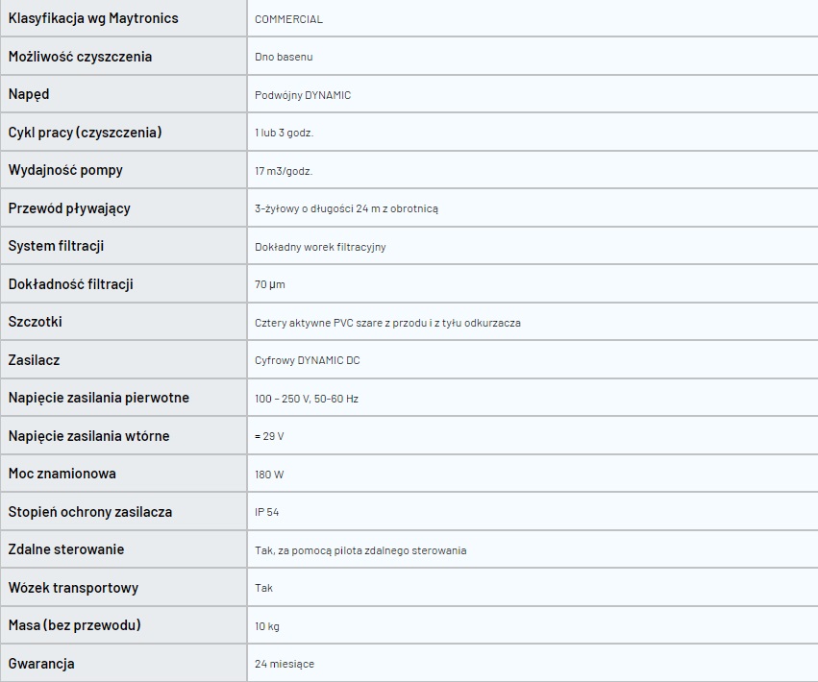
Task: Click the 24 miesiące warranty value
Action: [285, 664]
